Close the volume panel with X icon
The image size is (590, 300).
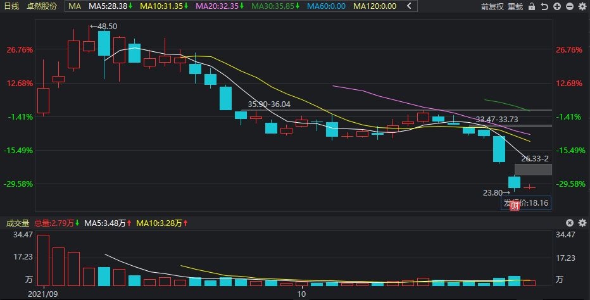pos(570,223)
